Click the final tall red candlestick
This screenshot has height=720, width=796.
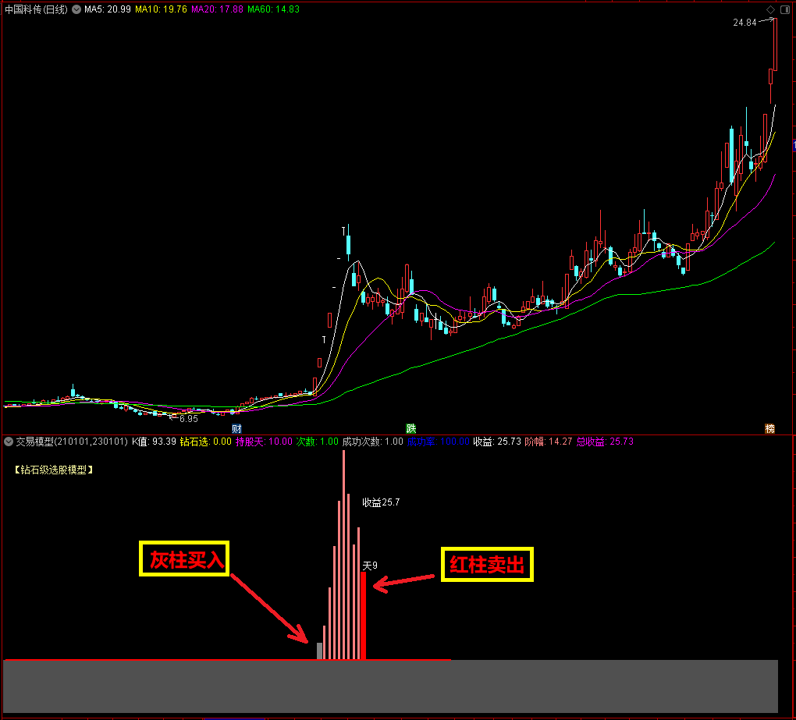tap(775, 44)
